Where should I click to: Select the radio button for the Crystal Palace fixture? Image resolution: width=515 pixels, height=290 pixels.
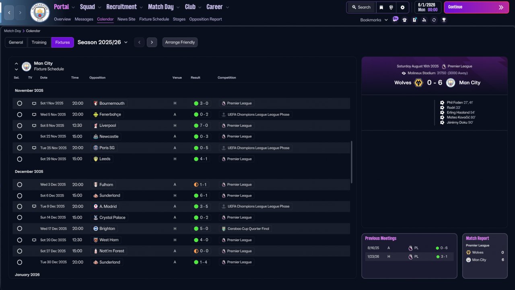[x=19, y=217]
